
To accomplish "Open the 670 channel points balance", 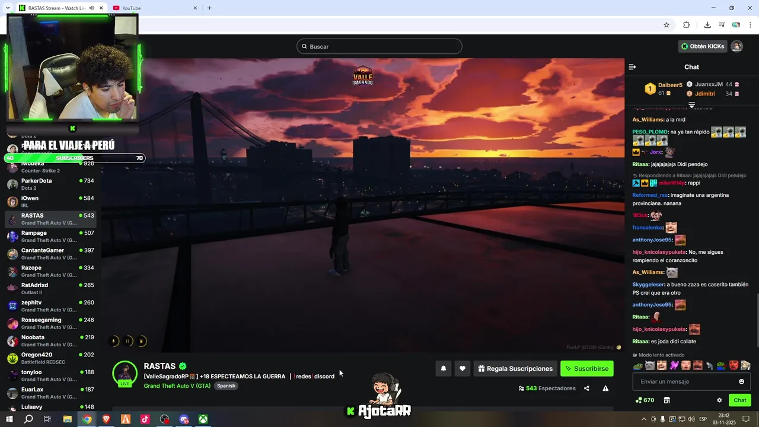I will point(645,400).
